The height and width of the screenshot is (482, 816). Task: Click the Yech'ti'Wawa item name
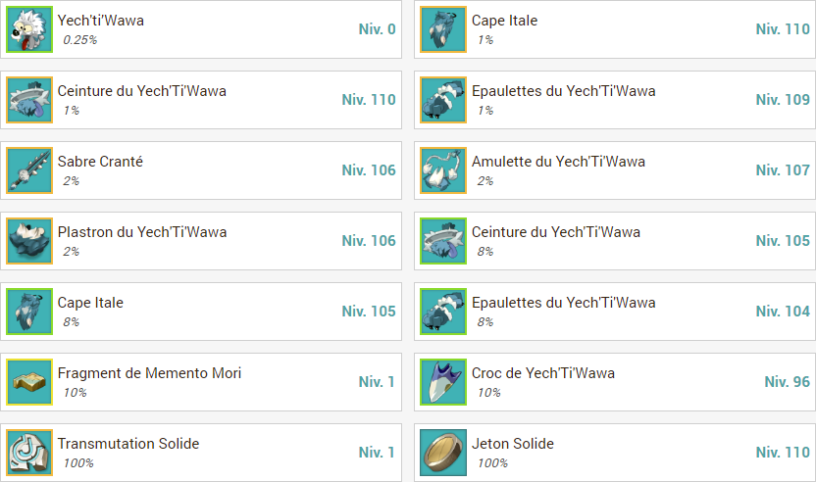(x=100, y=21)
